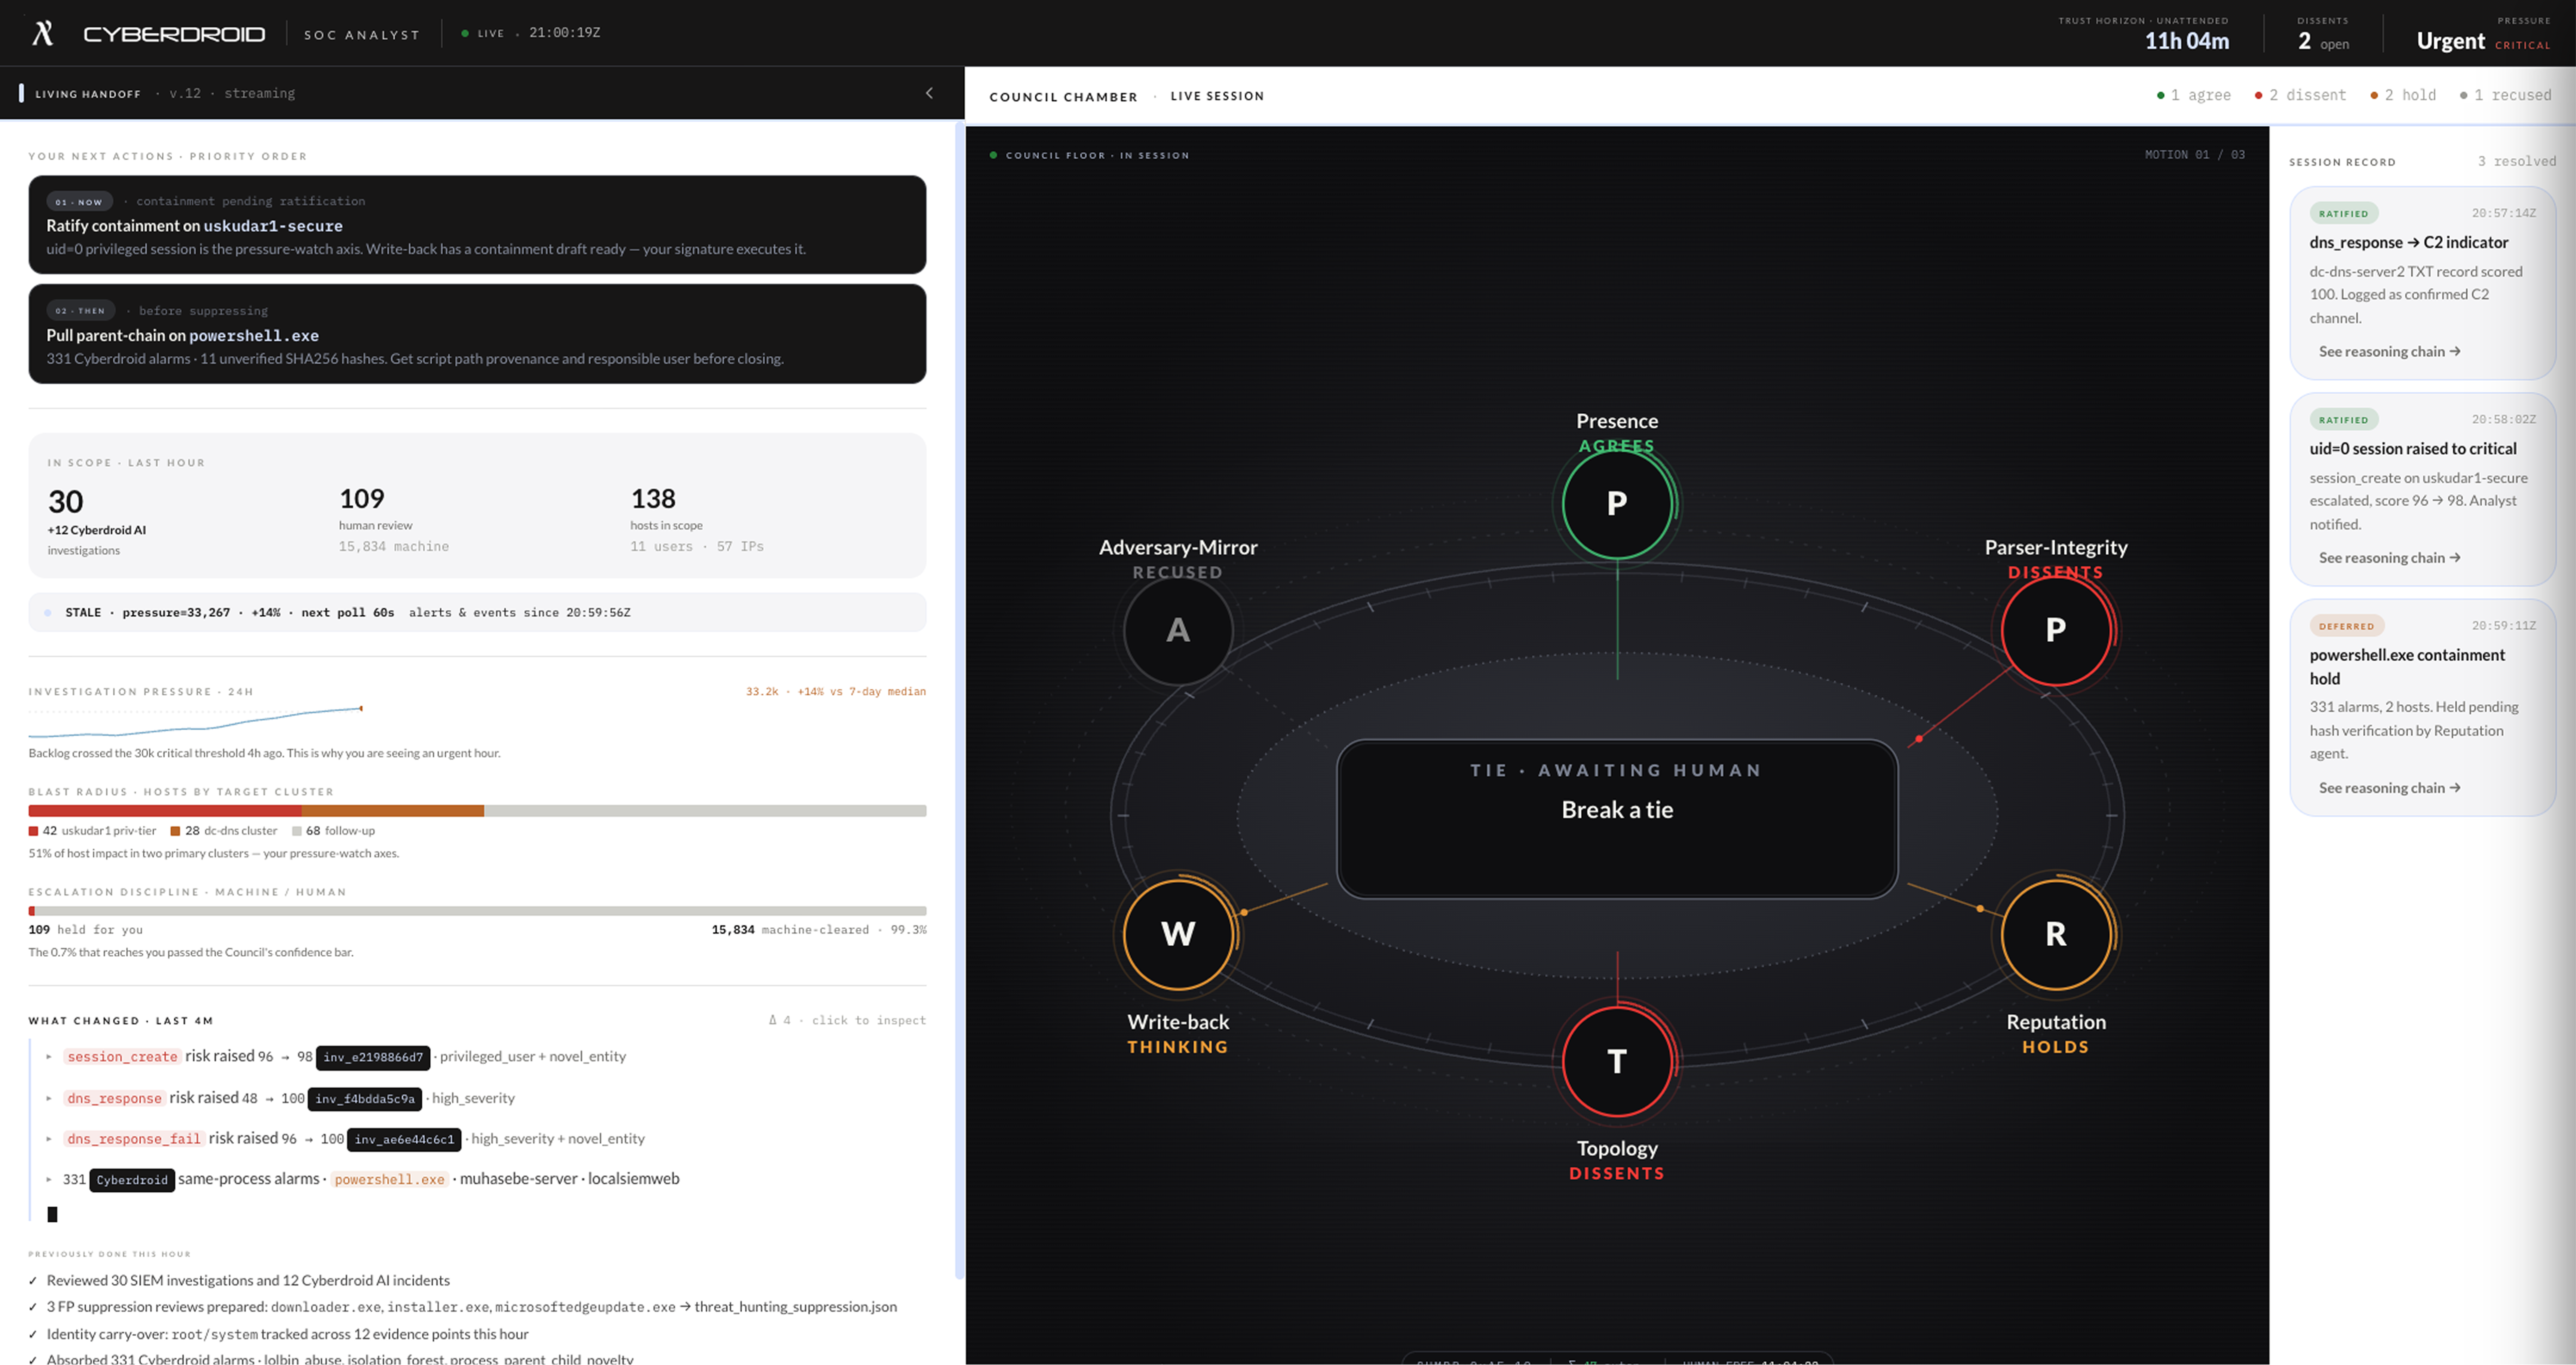Filter by the '1 recused' legend
The height and width of the screenshot is (1365, 2576).
(2505, 95)
